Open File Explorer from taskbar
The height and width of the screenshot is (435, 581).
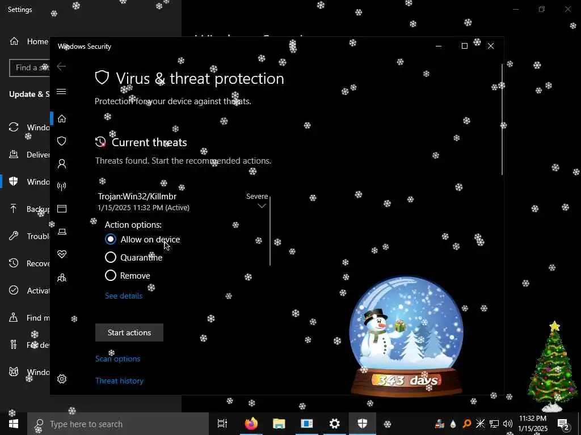click(279, 424)
